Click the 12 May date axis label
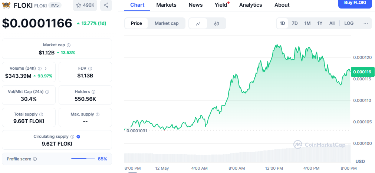 [162, 168]
